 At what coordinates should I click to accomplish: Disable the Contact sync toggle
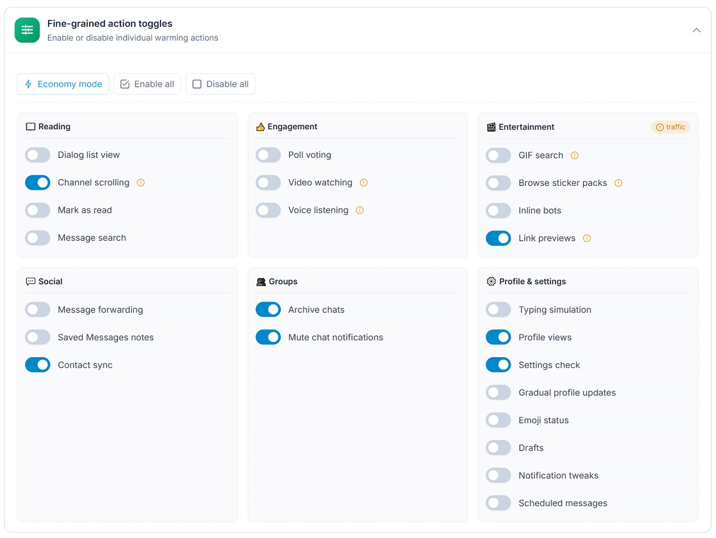37,365
